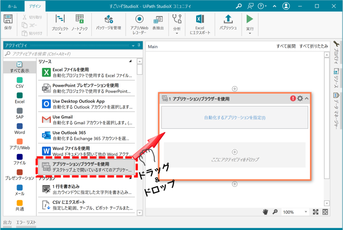Open the user account profile icon
The image size is (343, 230).
pyautogui.click(x=286, y=6)
